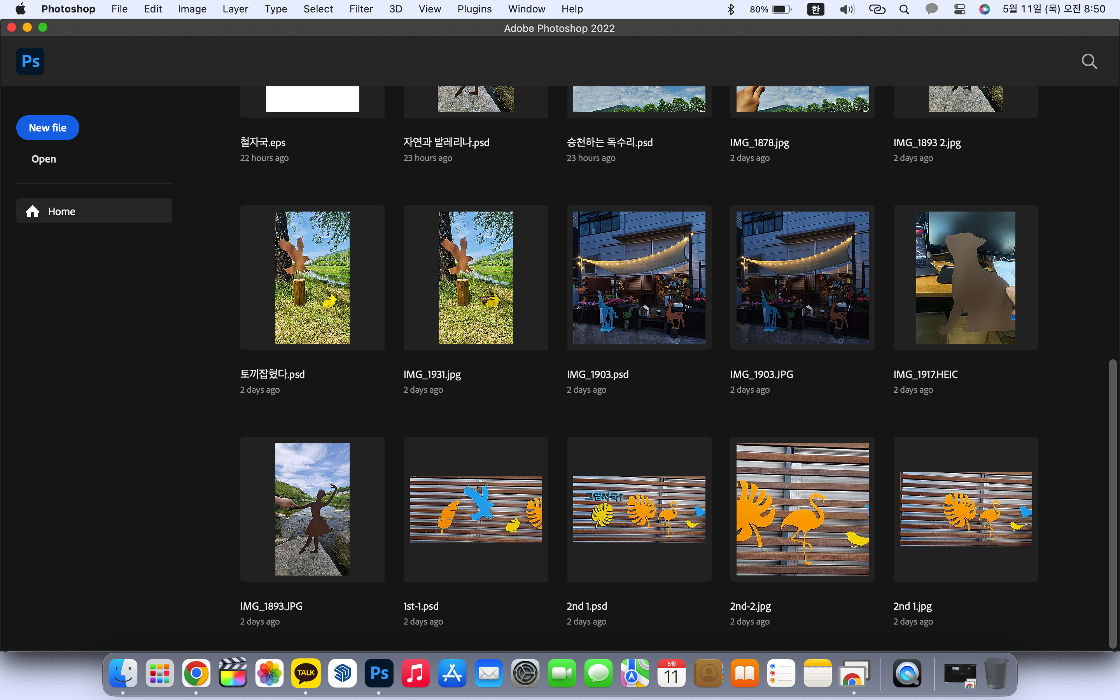Open the Bluetooth status menu
Viewport: 1120px width, 700px height.
(731, 9)
